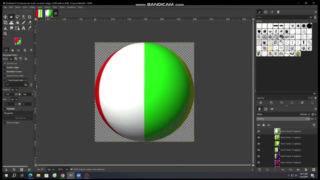Open the Tools menu

coord(55,7)
